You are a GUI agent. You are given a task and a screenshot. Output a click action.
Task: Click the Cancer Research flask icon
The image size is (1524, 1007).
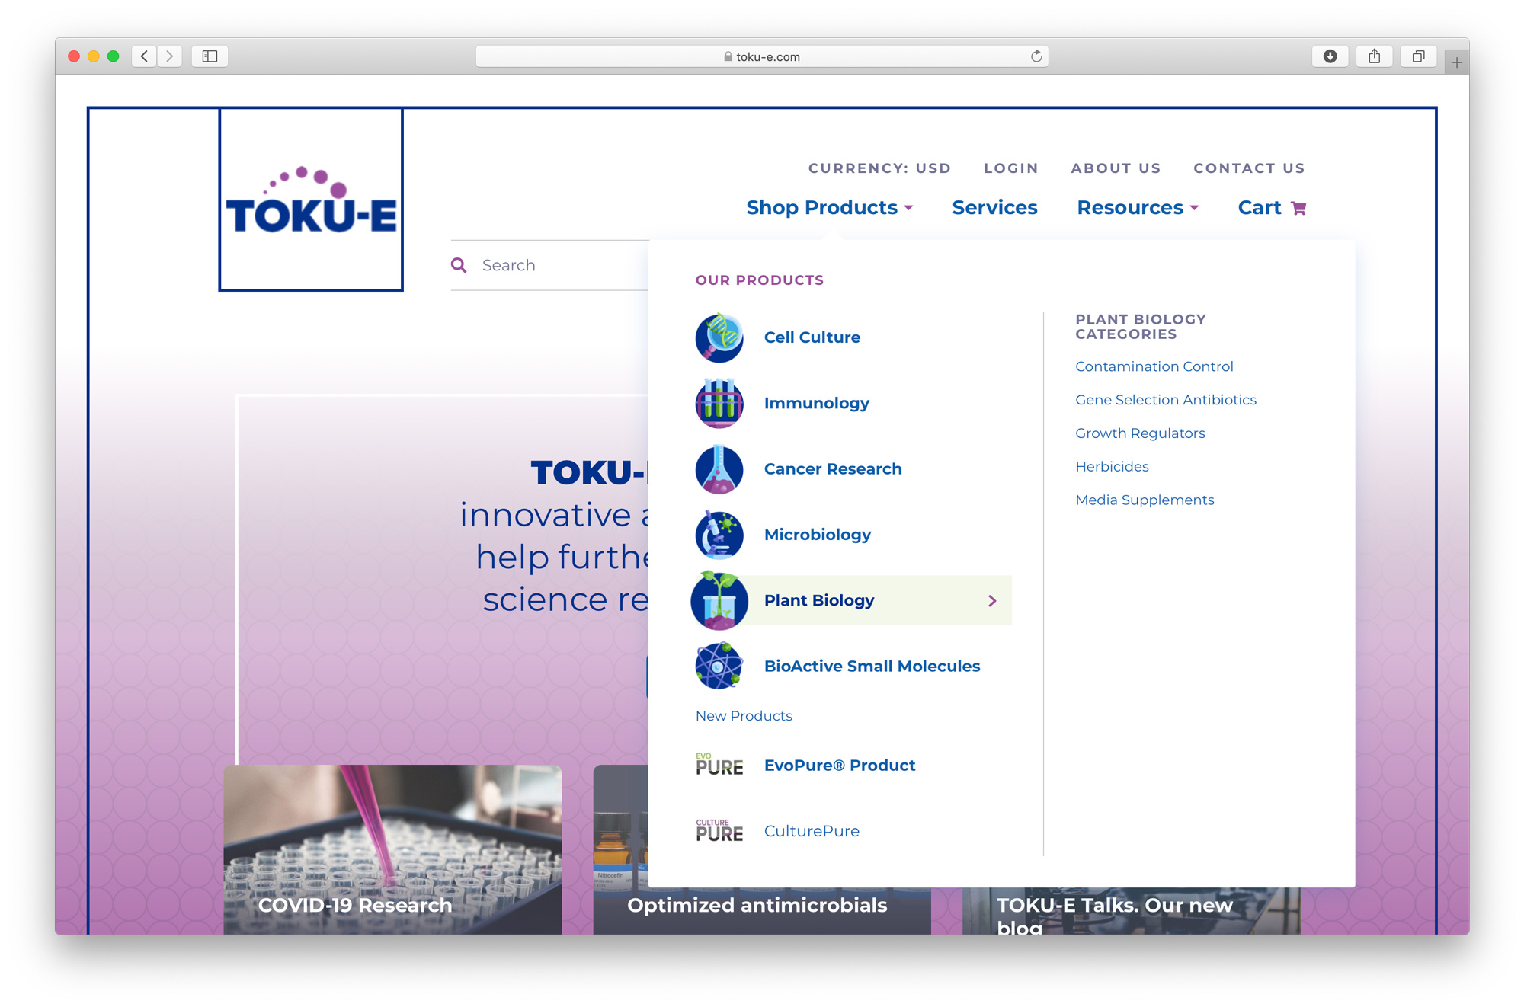719,469
